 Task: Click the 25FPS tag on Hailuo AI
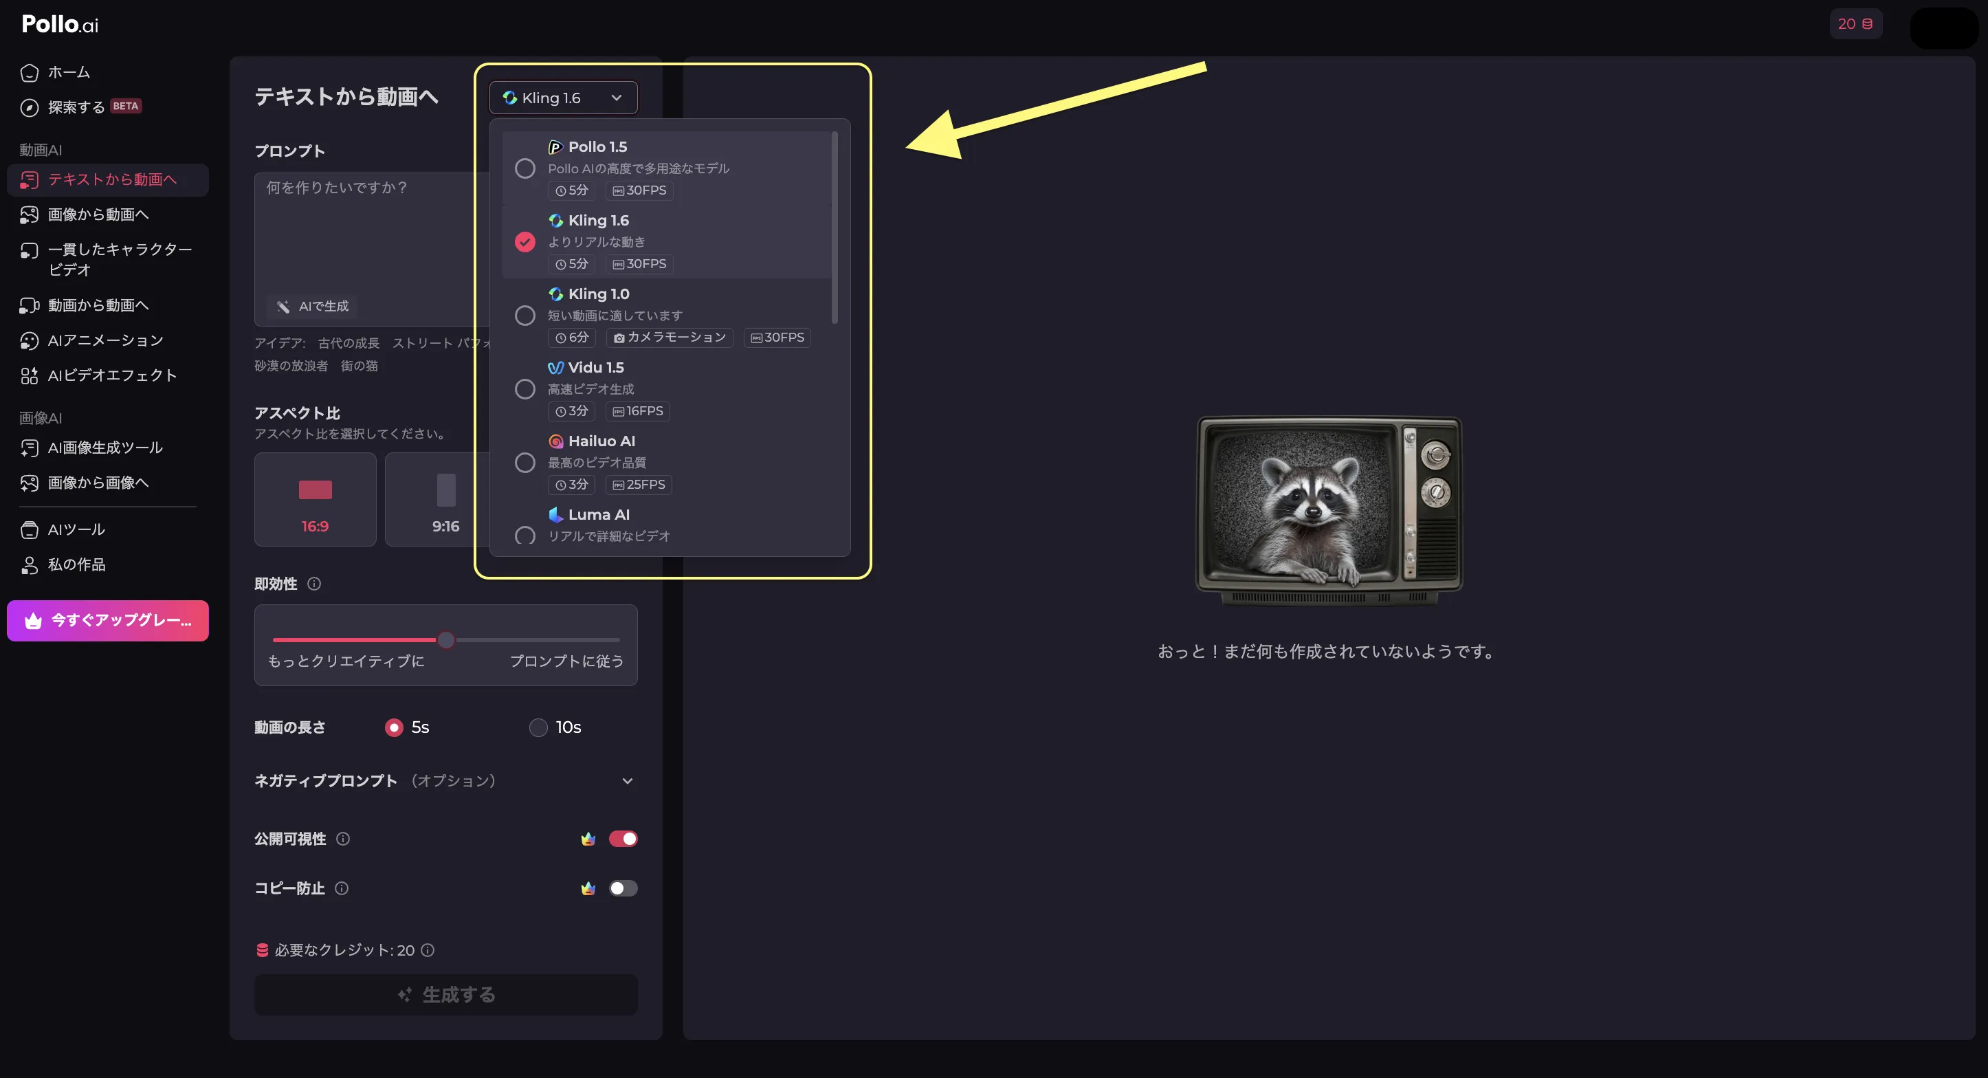click(x=638, y=485)
